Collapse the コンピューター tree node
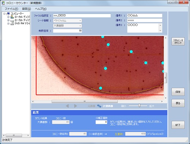Viewport: 190px width, 144px height. (5, 14)
